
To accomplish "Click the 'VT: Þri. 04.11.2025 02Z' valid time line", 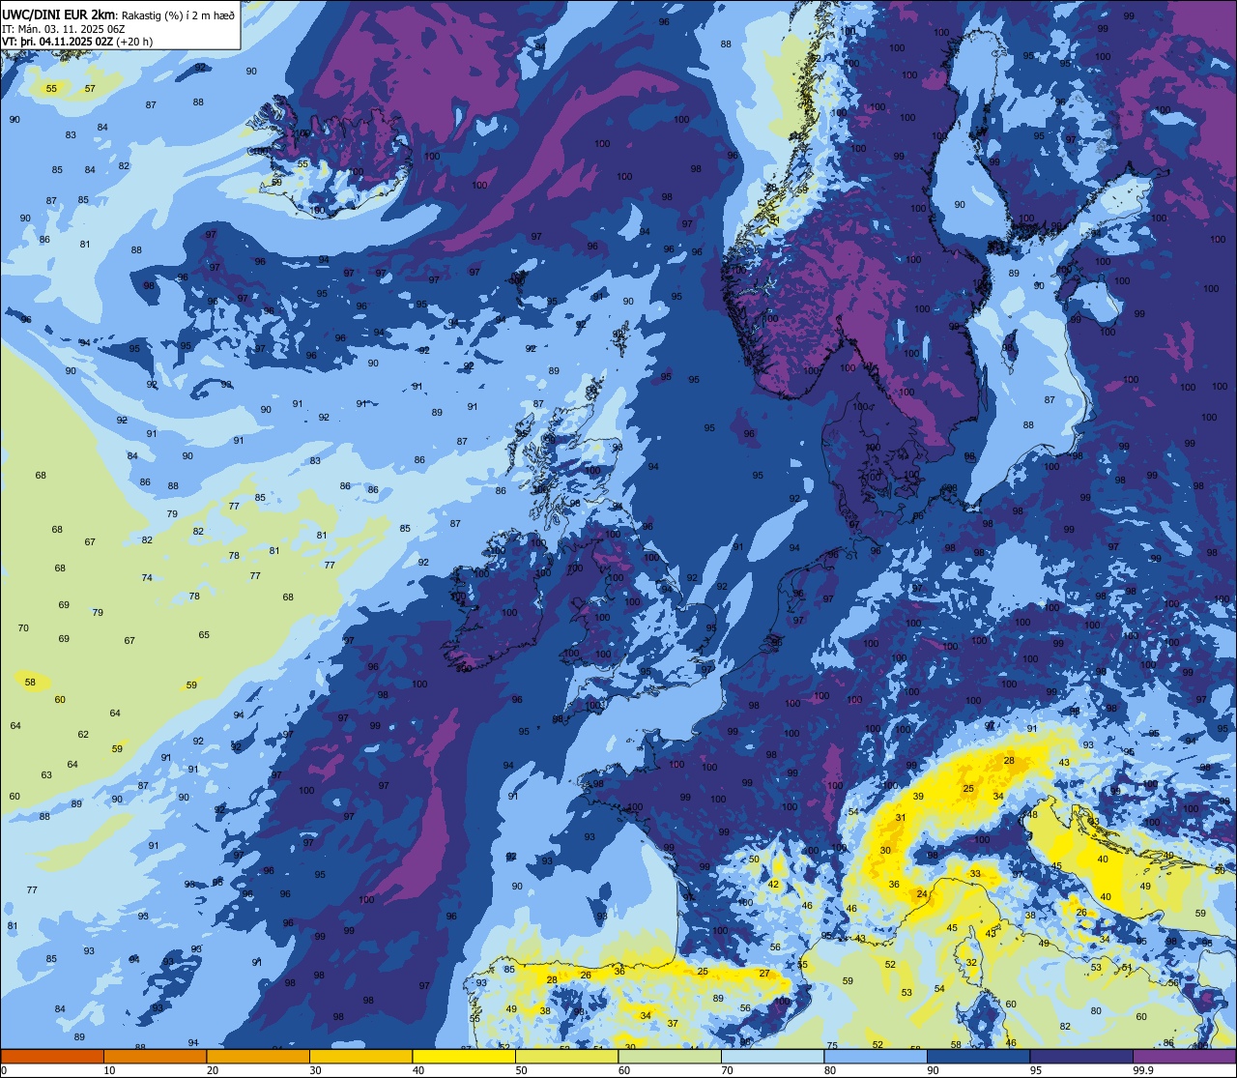I will pyautogui.click(x=57, y=42).
